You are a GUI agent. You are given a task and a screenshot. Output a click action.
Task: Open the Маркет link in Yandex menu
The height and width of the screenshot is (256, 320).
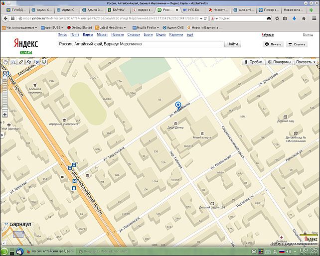pos(102,34)
